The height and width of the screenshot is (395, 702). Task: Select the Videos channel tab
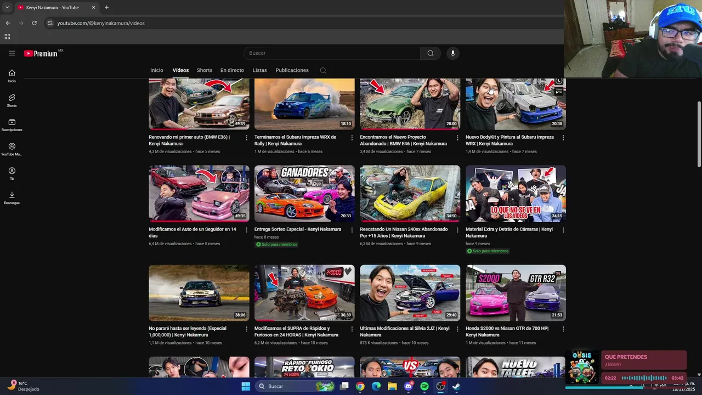[x=180, y=70]
